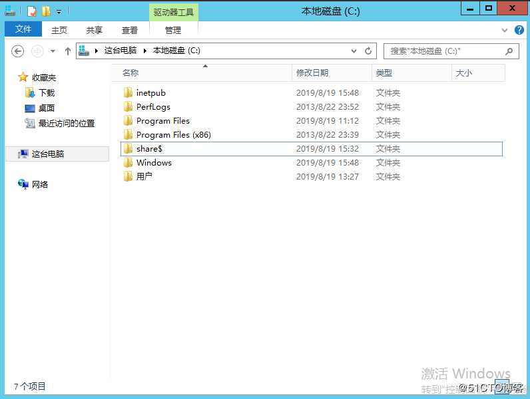Select the Program Files folder icon
The image size is (530, 399).
(128, 120)
